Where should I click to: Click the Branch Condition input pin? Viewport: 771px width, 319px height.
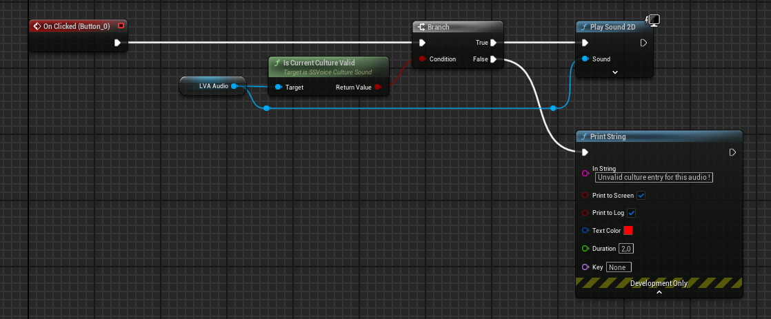click(x=422, y=59)
